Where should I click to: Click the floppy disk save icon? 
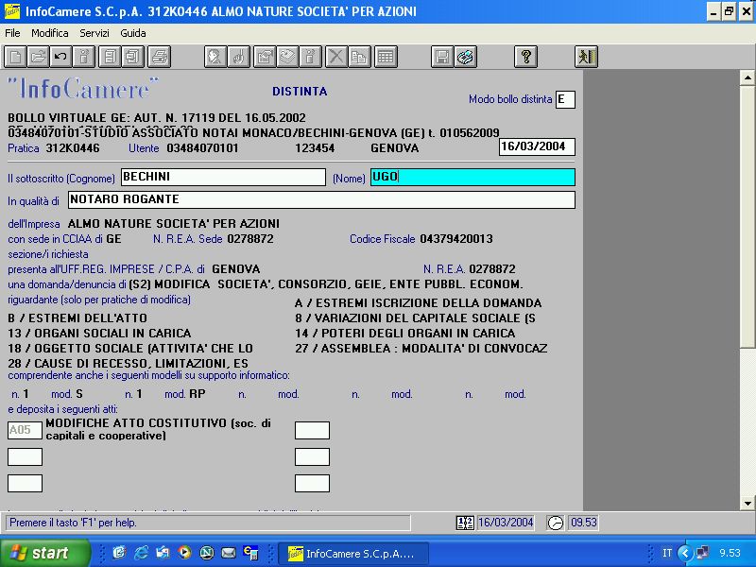tap(441, 57)
